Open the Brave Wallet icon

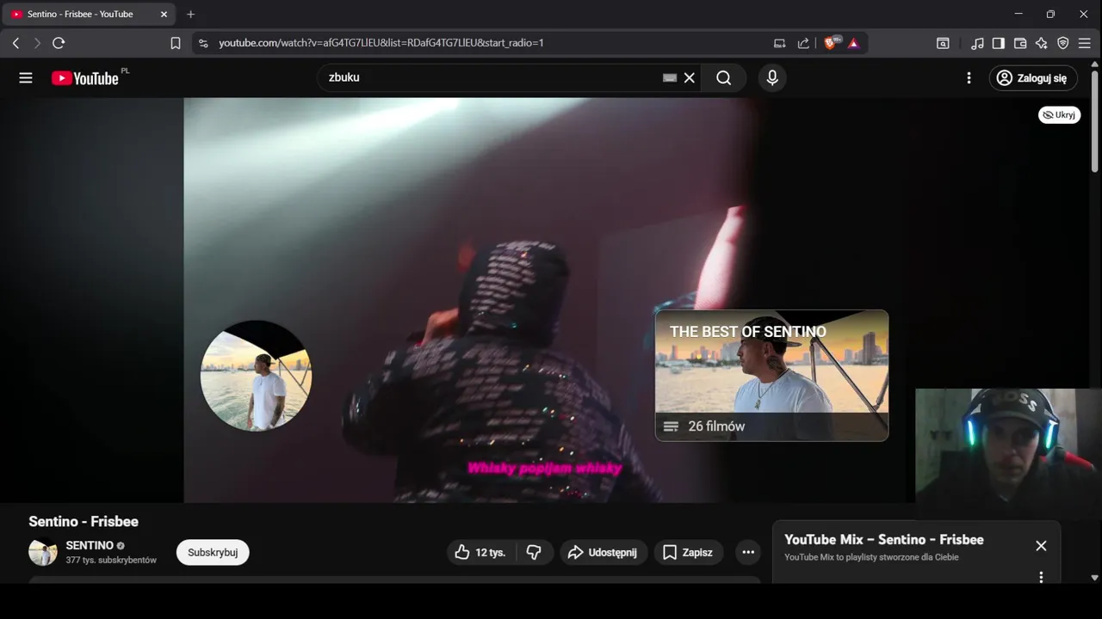pyautogui.click(x=1020, y=43)
